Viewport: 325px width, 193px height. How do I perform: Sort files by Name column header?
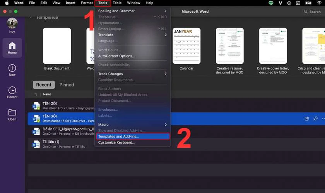[x=47, y=94]
